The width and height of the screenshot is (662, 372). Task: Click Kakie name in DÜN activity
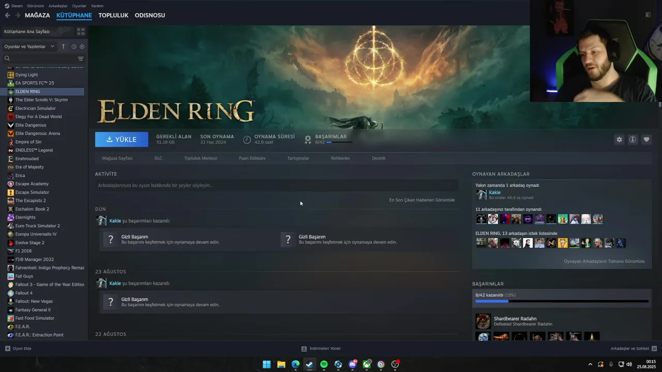115,221
